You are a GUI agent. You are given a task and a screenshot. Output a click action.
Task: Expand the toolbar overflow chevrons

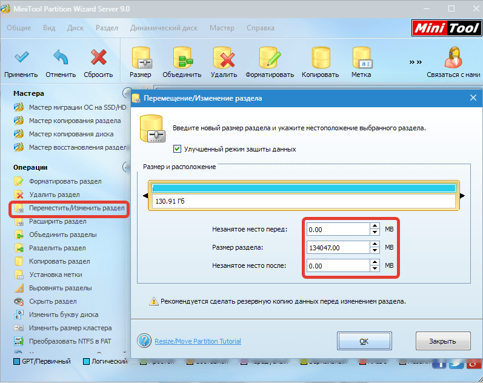[x=416, y=62]
